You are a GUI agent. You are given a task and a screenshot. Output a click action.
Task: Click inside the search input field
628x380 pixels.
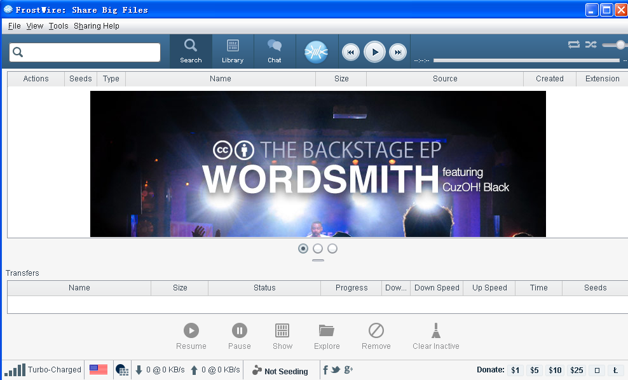click(x=85, y=53)
